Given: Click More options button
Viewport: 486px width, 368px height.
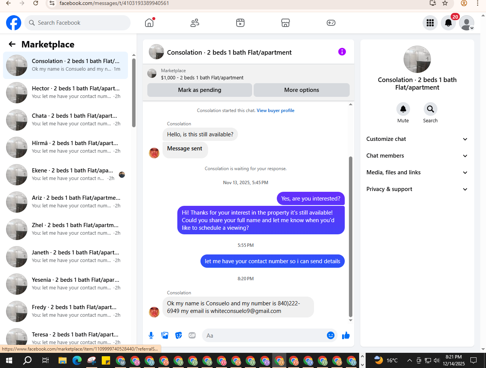Looking at the screenshot, I should pyautogui.click(x=301, y=90).
